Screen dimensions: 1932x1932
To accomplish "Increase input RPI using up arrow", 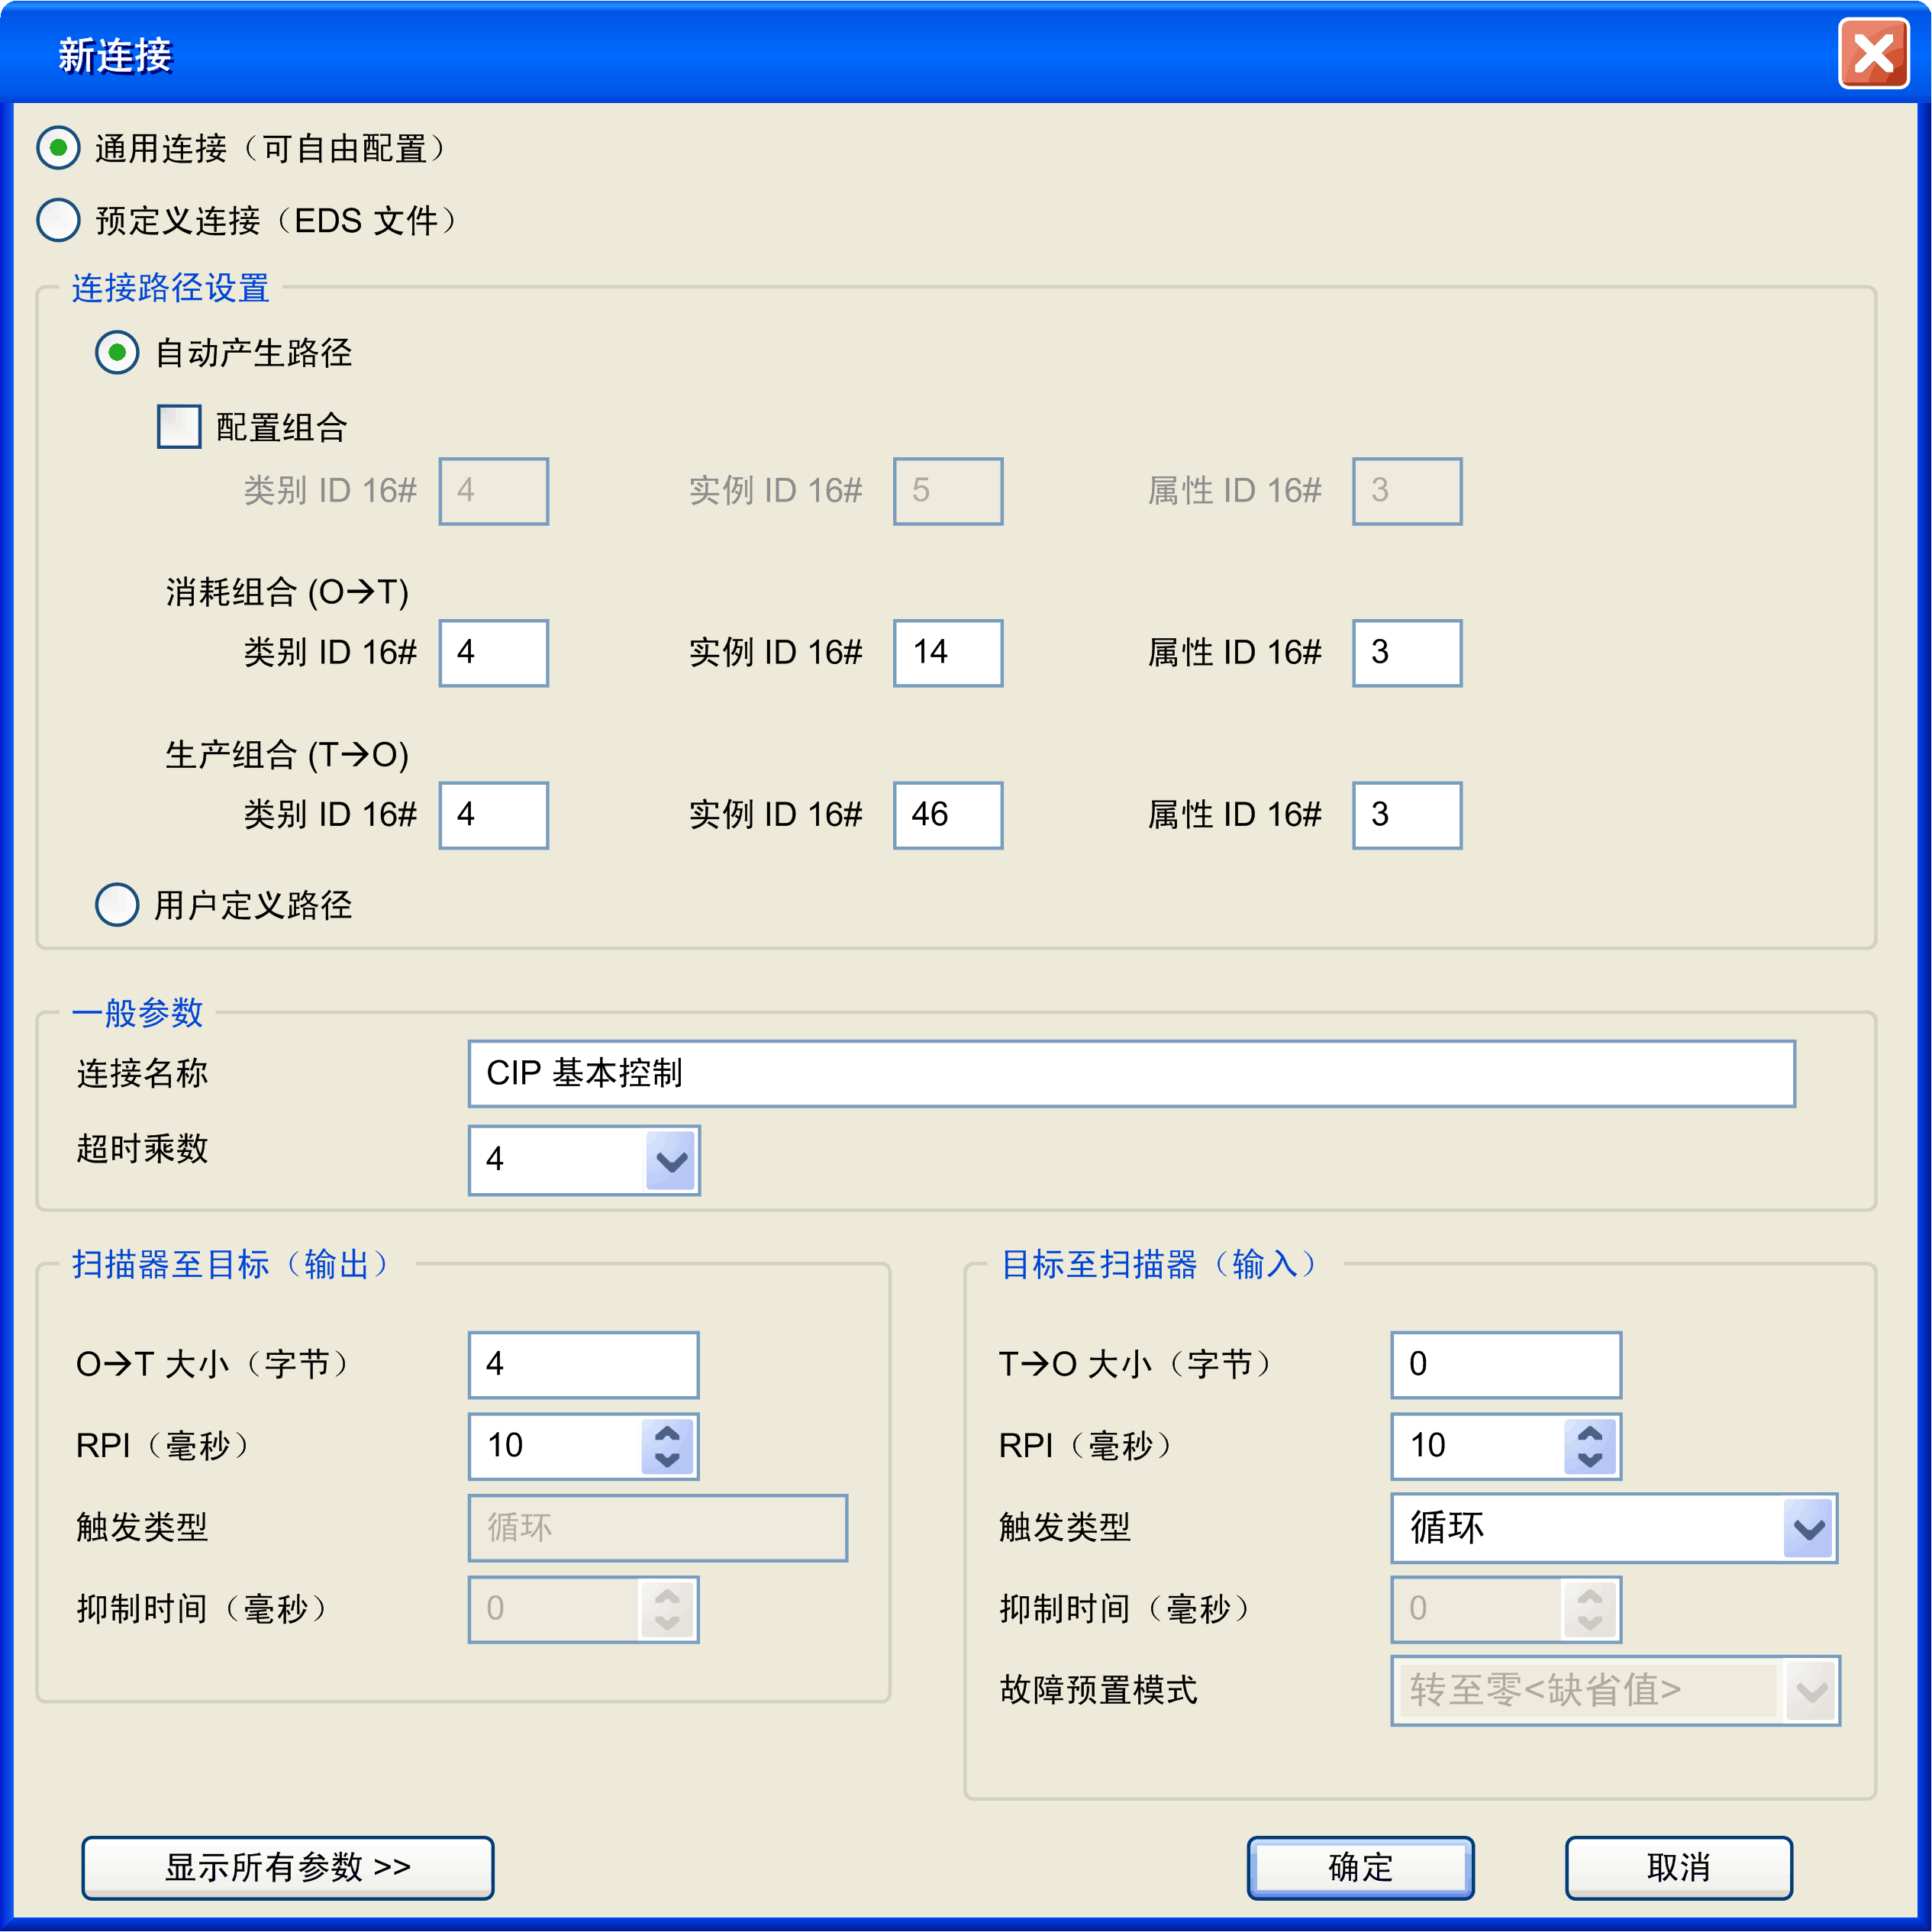I will [x=1590, y=1434].
